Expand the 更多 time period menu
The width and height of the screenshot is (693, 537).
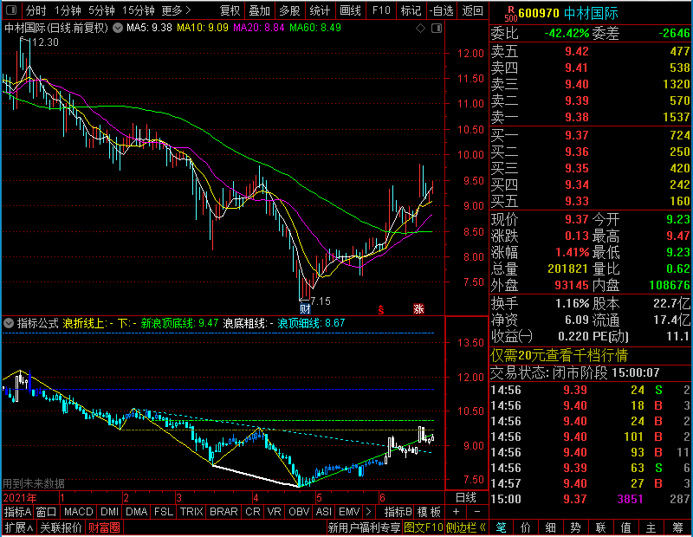[x=177, y=10]
